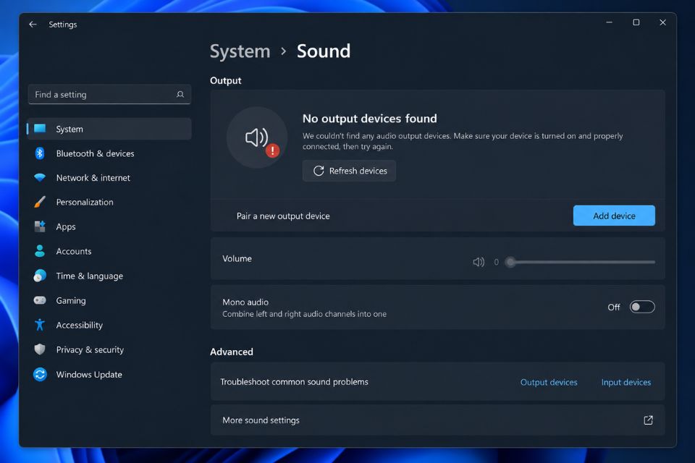Click the Accessibility figure icon
Viewport: 695px width, 463px height.
40,325
